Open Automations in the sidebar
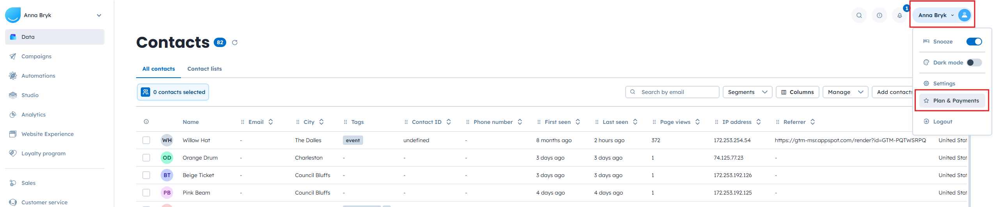993x207 pixels. coord(38,76)
